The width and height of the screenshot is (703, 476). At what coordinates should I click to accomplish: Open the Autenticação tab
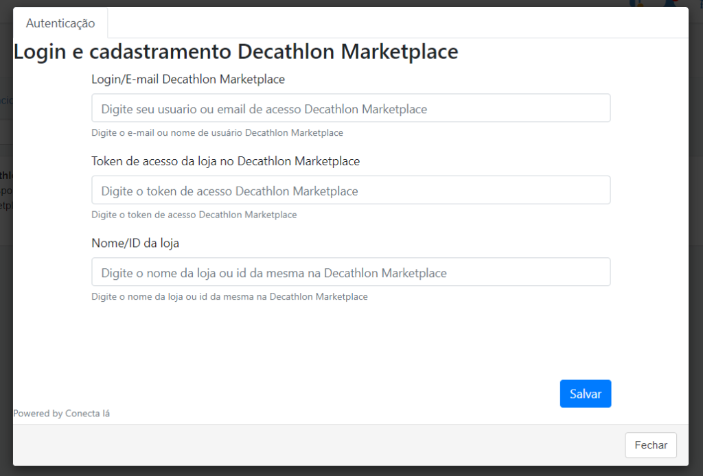(60, 23)
